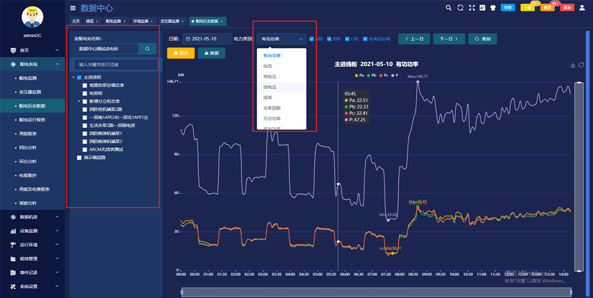
Task: Tick the 演示箱回路 checkbox
Action: point(79,158)
